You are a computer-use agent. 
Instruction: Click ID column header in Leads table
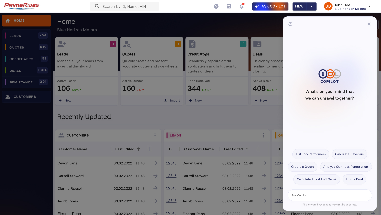tap(170, 149)
